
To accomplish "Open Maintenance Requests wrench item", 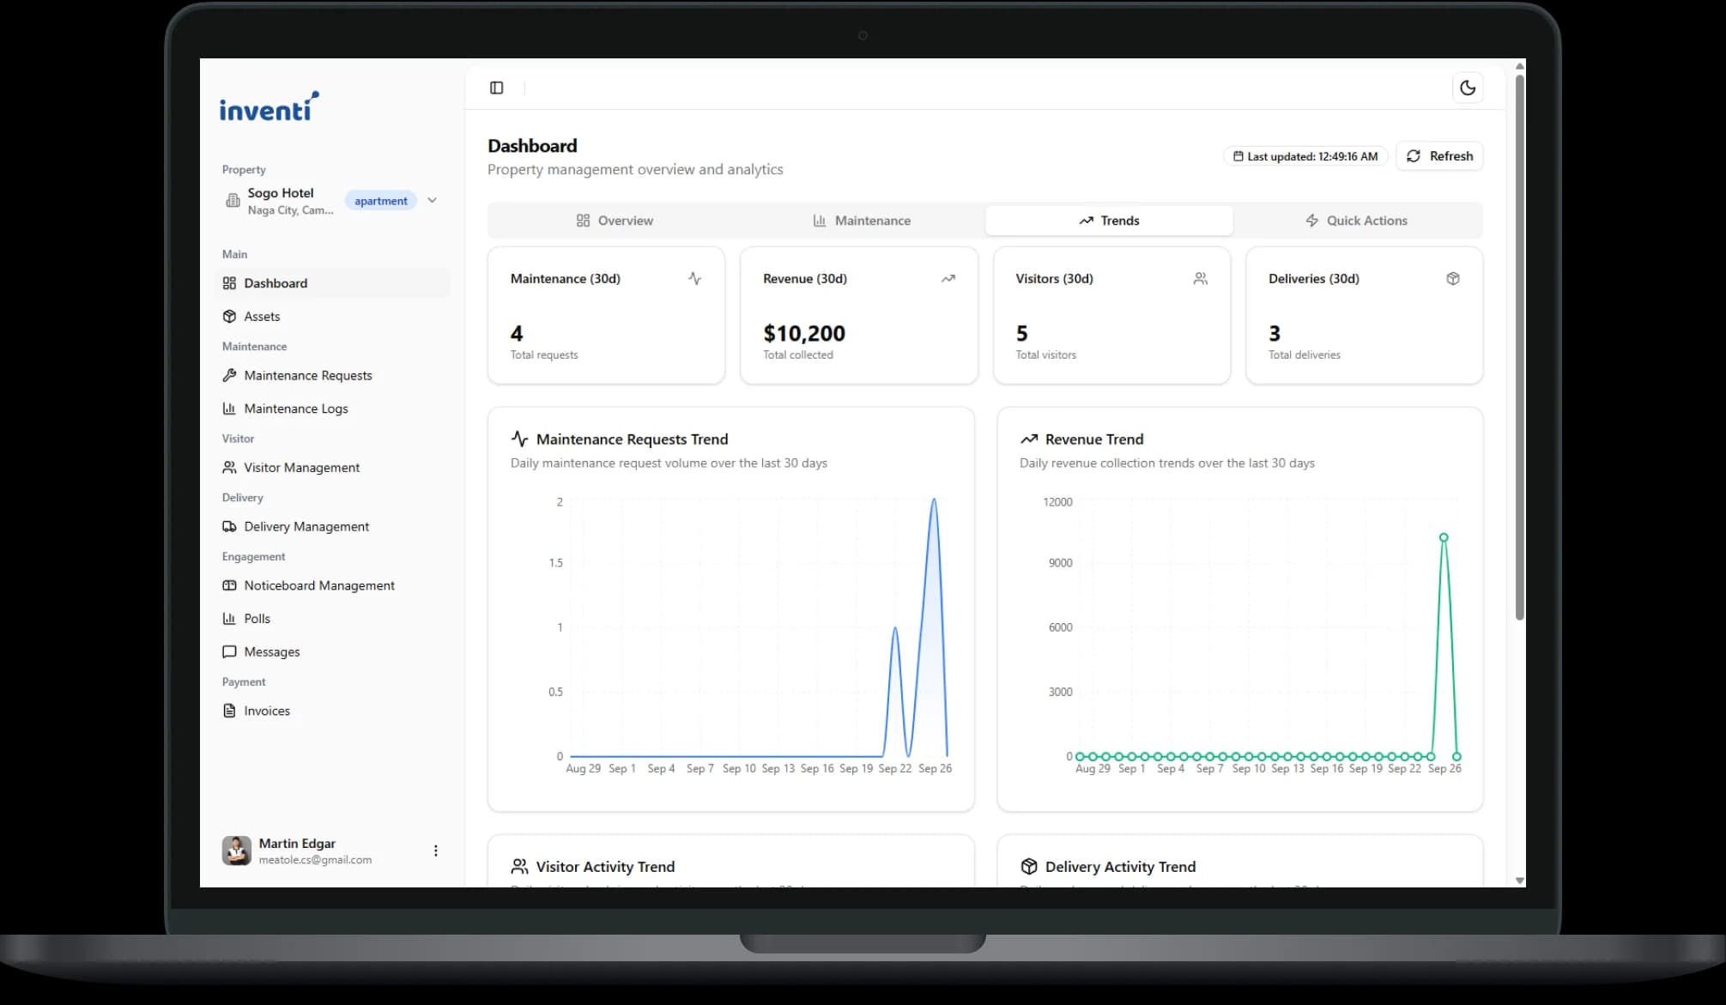I will (307, 376).
